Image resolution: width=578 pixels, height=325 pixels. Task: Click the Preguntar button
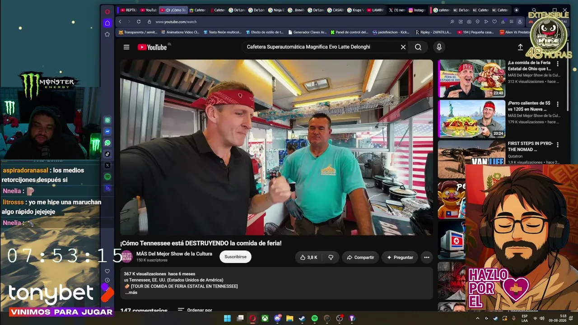(400, 257)
